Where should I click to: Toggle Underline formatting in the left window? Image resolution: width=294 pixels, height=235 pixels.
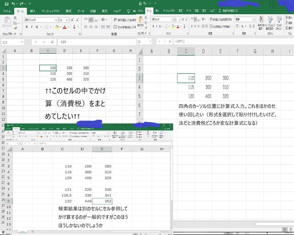click(37, 27)
